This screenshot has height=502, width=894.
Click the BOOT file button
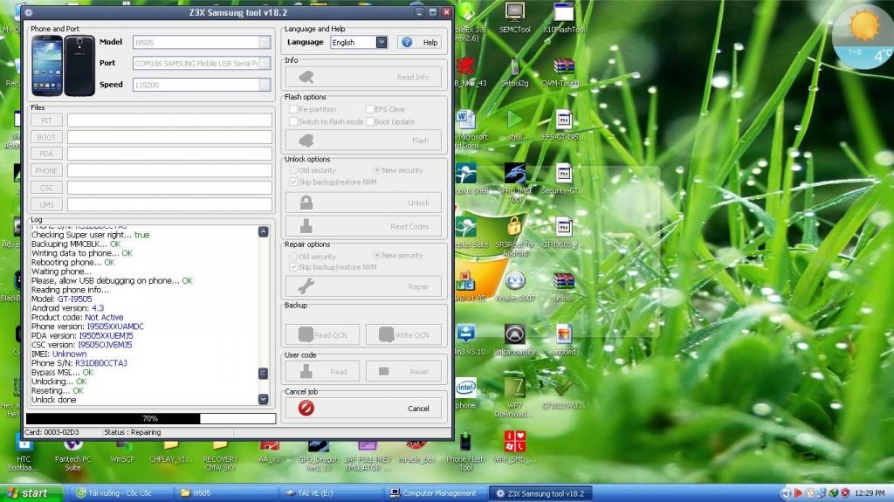[x=46, y=137]
